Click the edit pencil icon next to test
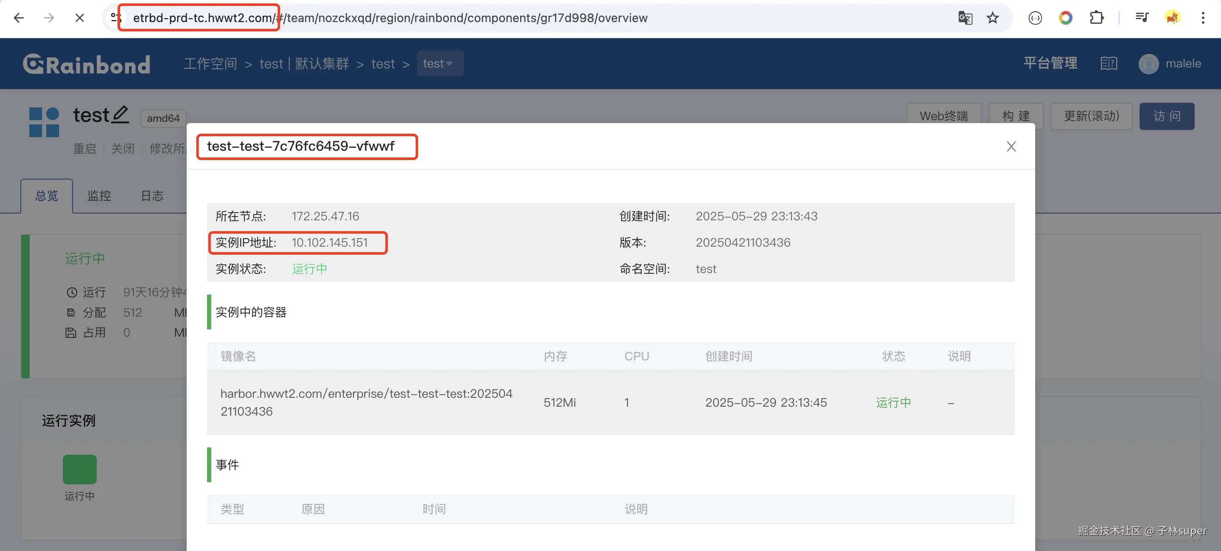Image resolution: width=1221 pixels, height=551 pixels. click(120, 114)
